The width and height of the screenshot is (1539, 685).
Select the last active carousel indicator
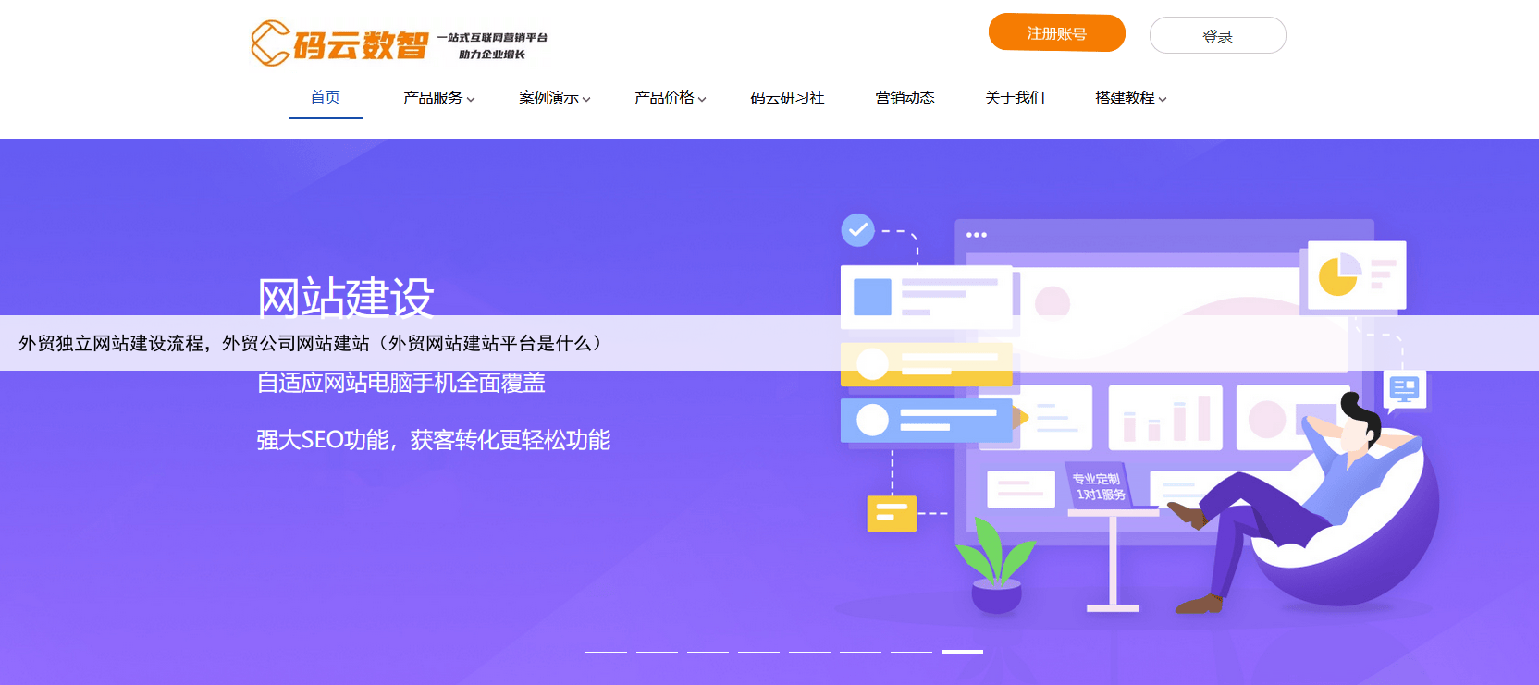point(962,652)
